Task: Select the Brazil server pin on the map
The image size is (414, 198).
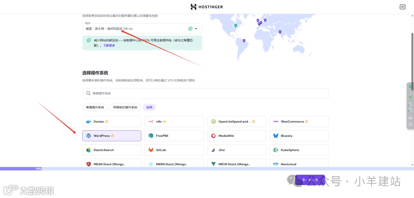Action: point(244,41)
